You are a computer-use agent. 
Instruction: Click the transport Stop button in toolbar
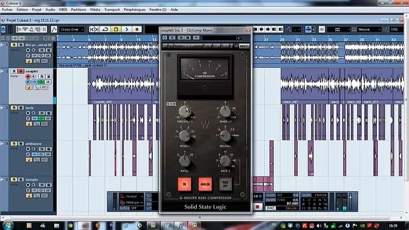(x=116, y=29)
